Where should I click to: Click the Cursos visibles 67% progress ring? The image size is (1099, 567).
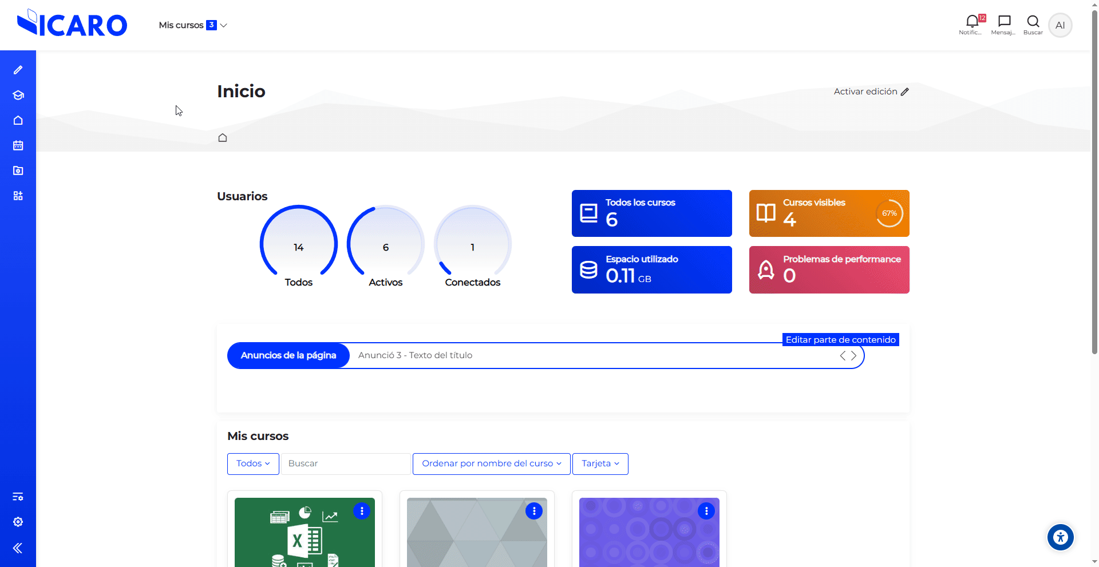pos(889,213)
